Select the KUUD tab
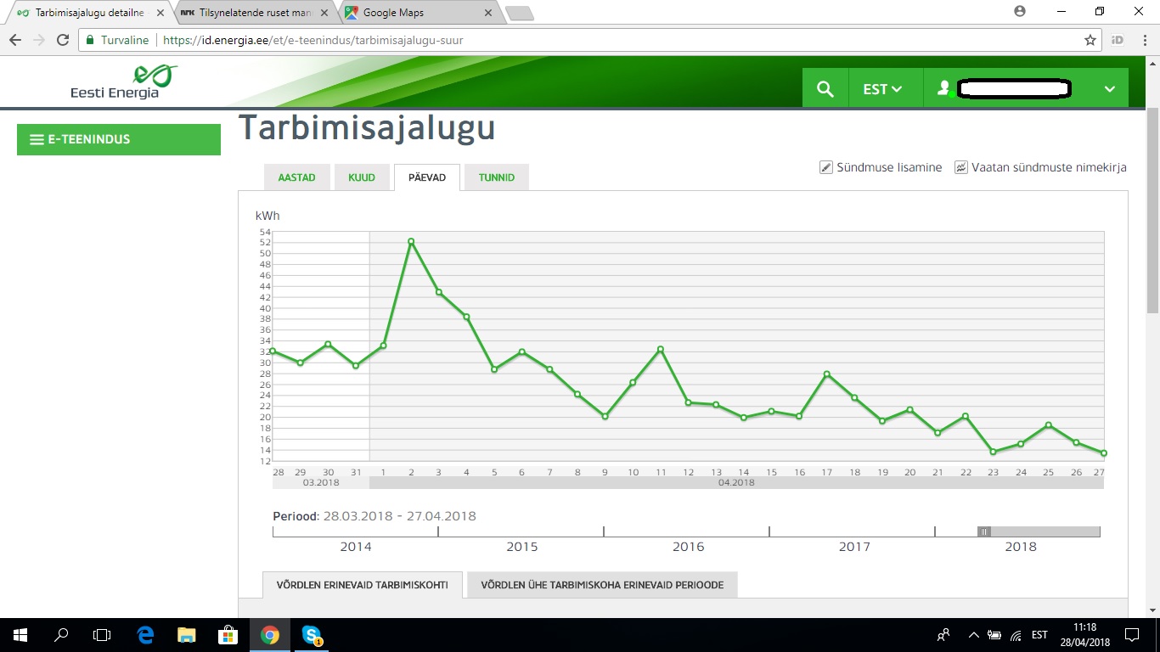The image size is (1160, 652). pos(362,177)
